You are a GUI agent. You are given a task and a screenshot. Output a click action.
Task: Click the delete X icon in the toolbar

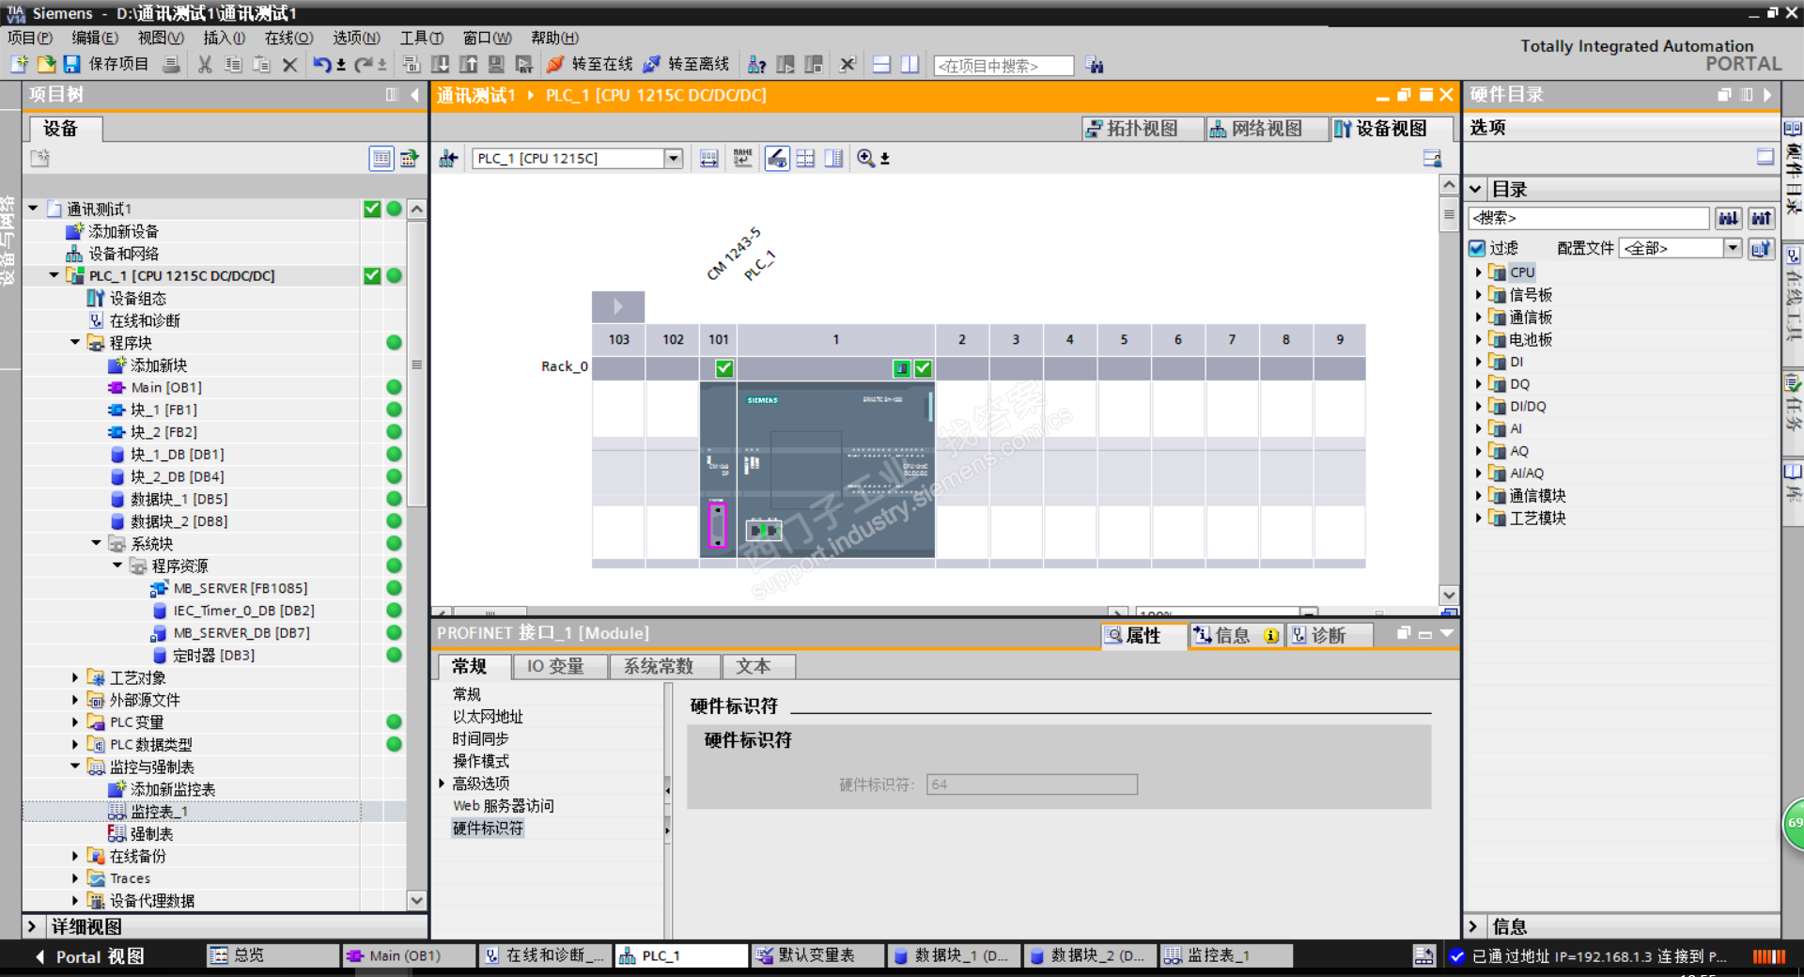(x=289, y=64)
